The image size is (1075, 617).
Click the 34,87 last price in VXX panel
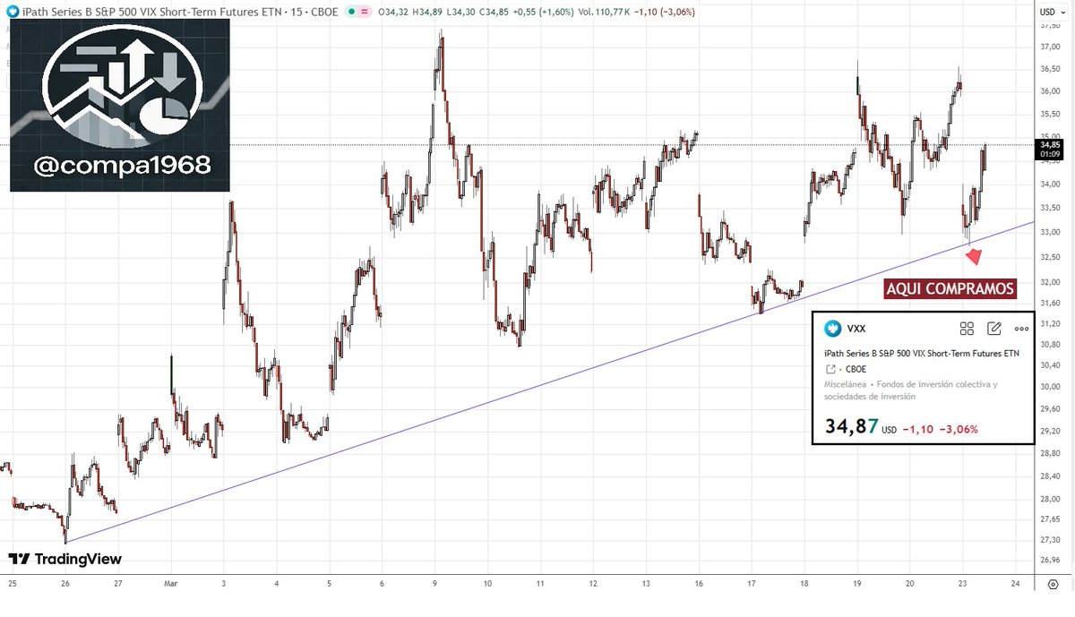tap(850, 428)
